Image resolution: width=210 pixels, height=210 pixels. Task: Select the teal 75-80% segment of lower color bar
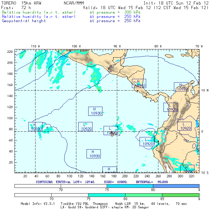tap(107, 195)
